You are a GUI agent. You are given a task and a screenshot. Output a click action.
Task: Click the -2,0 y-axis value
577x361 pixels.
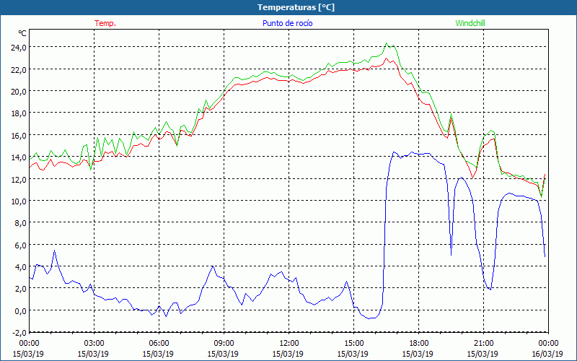point(19,333)
